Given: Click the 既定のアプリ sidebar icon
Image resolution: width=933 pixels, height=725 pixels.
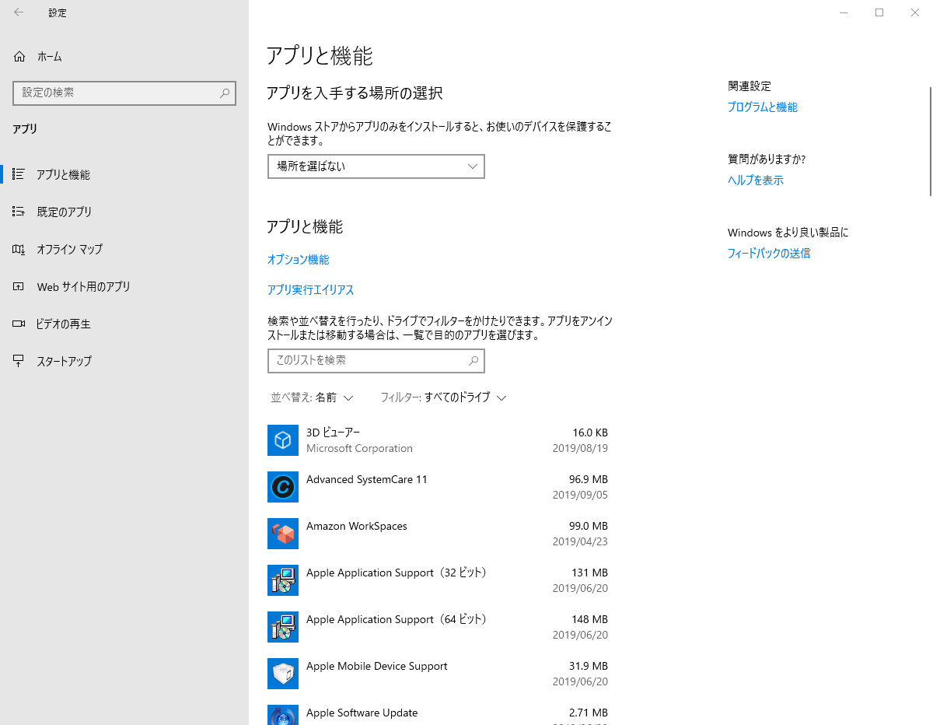Looking at the screenshot, I should (x=19, y=212).
